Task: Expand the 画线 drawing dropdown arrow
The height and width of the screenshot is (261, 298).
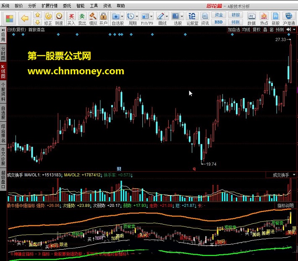Action: (x=167, y=16)
